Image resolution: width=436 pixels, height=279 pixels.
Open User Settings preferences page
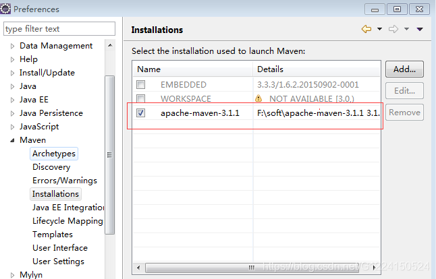[58, 261]
